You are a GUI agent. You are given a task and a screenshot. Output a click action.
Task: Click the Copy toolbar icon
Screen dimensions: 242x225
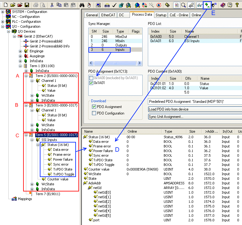[x=59, y=5]
